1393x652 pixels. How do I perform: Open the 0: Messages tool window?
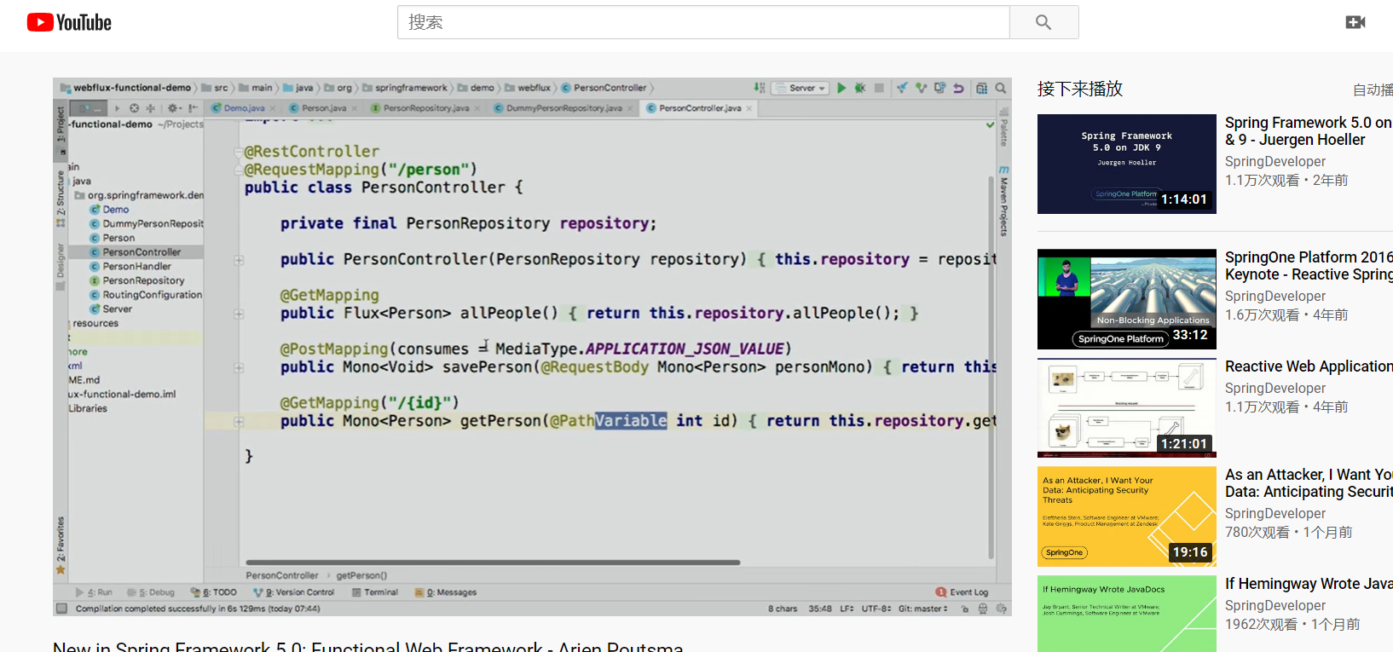446,592
